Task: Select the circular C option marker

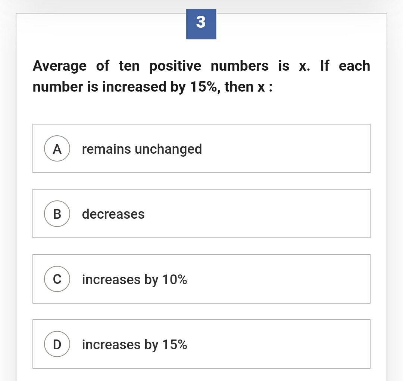Action: (x=57, y=279)
